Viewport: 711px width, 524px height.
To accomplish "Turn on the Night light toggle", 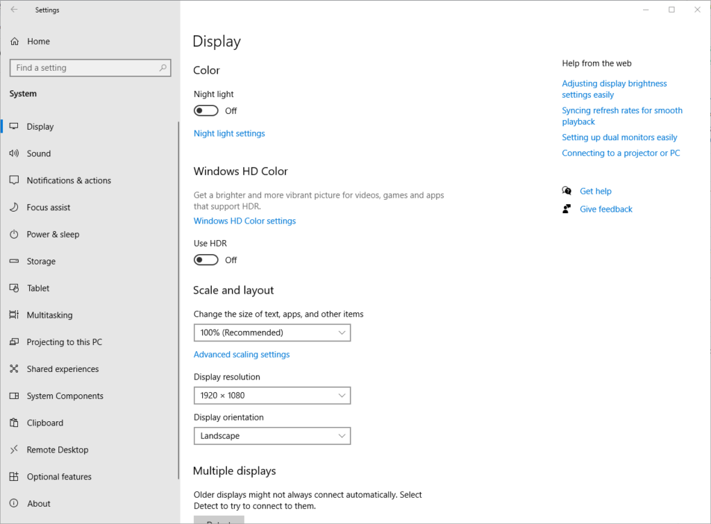I will [206, 110].
